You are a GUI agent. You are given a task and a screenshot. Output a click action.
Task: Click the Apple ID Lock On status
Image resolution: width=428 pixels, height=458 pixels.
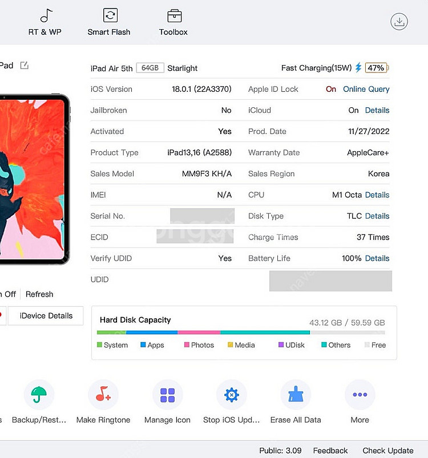click(x=331, y=89)
